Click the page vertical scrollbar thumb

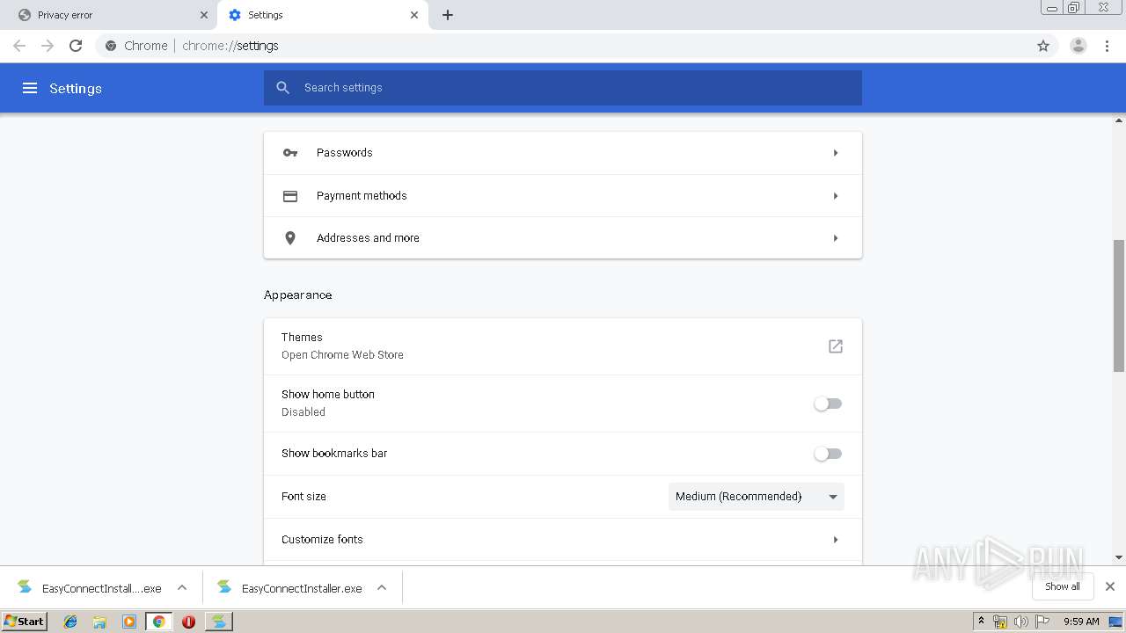point(1119,305)
